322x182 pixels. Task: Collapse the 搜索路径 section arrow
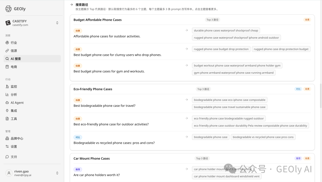[72, 4]
